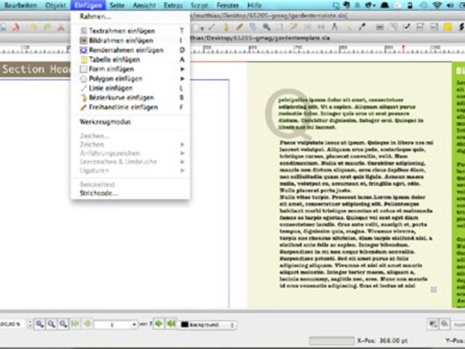
Task: Go to the next page arrow
Action: click(x=159, y=324)
